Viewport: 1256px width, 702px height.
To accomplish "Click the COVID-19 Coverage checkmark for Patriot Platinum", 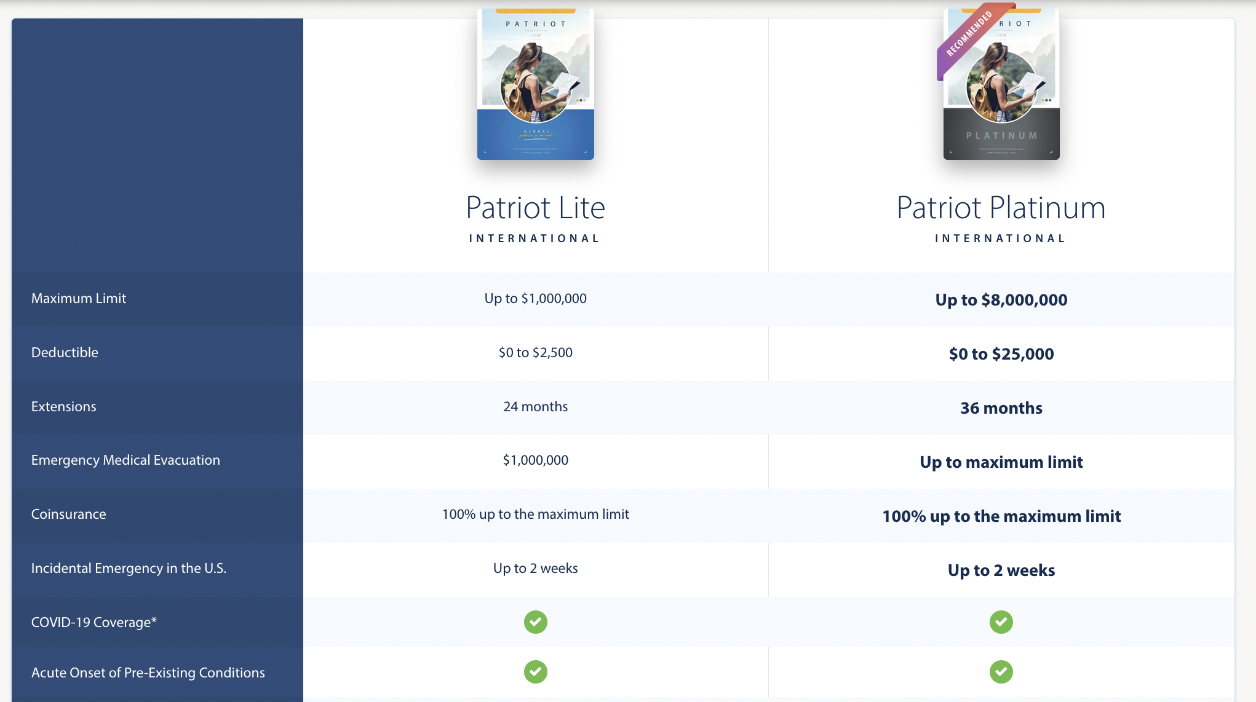I will pos(1000,621).
